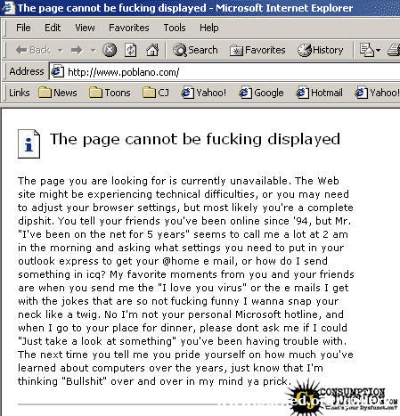Click the Forward arrow icon
This screenshot has height=416, width=400.
tap(77, 50)
